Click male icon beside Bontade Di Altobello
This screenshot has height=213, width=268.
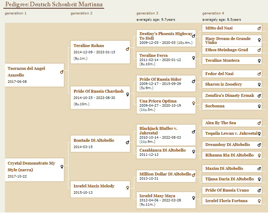tap(128, 142)
